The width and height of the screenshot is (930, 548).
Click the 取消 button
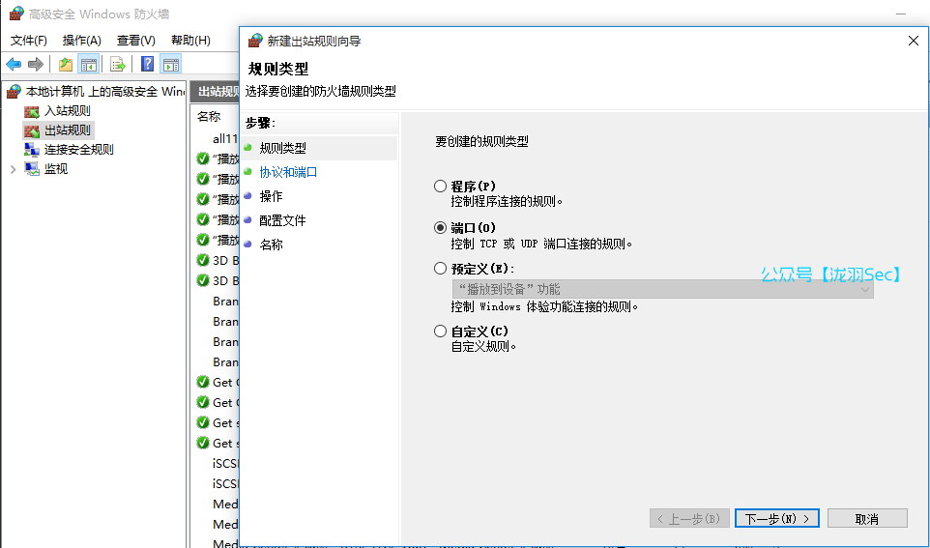pyautogui.click(x=866, y=519)
